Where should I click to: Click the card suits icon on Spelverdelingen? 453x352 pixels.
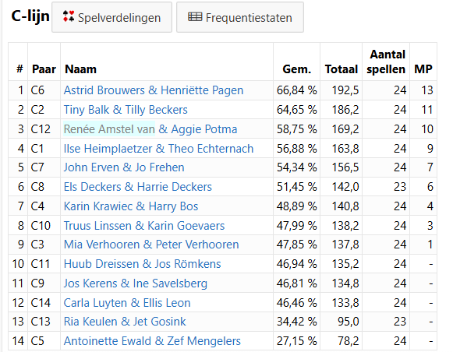(x=69, y=16)
